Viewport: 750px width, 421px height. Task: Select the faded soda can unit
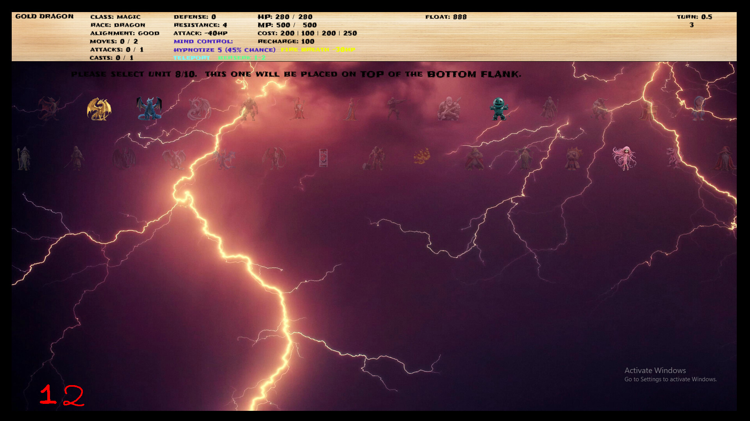coord(323,158)
